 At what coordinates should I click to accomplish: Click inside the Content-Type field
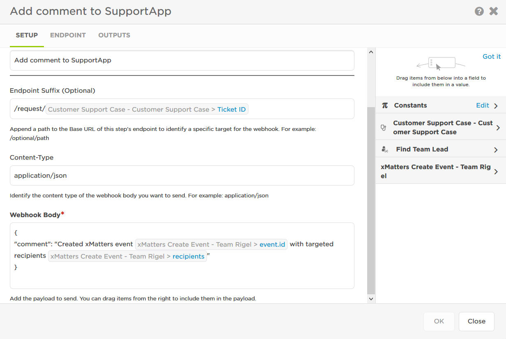[182, 176]
